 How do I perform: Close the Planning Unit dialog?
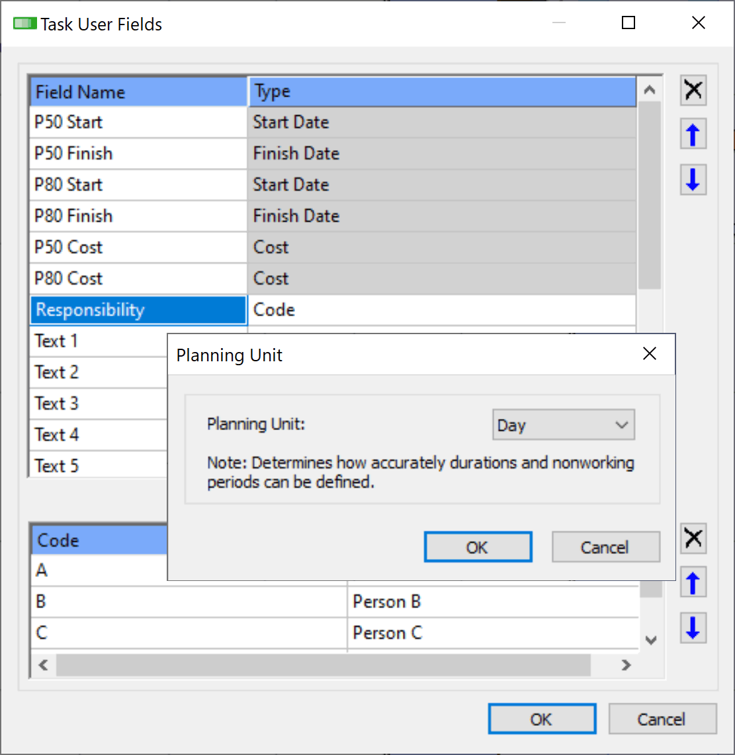click(x=650, y=354)
